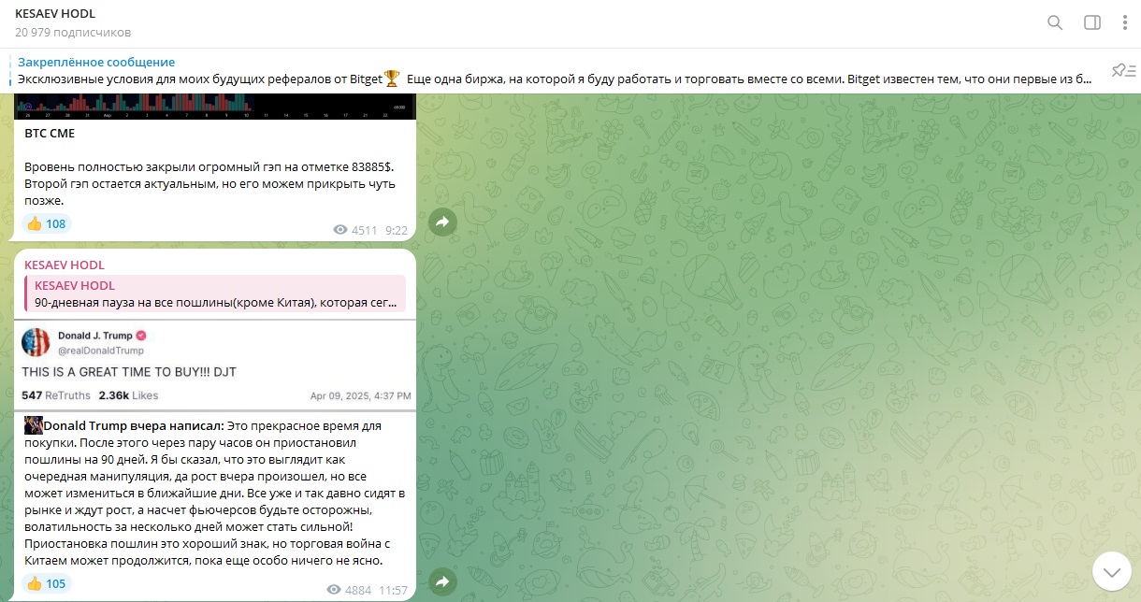1141x602 pixels.
Task: Click the "Donald Trump вчера написал" bold text
Action: coord(134,425)
